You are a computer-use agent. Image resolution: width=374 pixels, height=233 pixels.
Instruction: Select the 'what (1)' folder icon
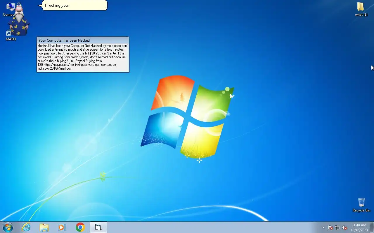[361, 9]
